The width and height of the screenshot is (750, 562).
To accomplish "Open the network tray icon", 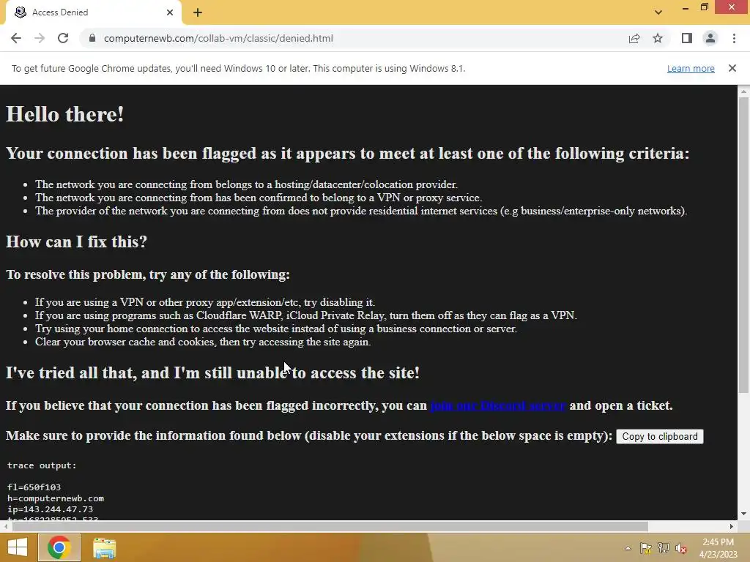I will click(x=664, y=548).
